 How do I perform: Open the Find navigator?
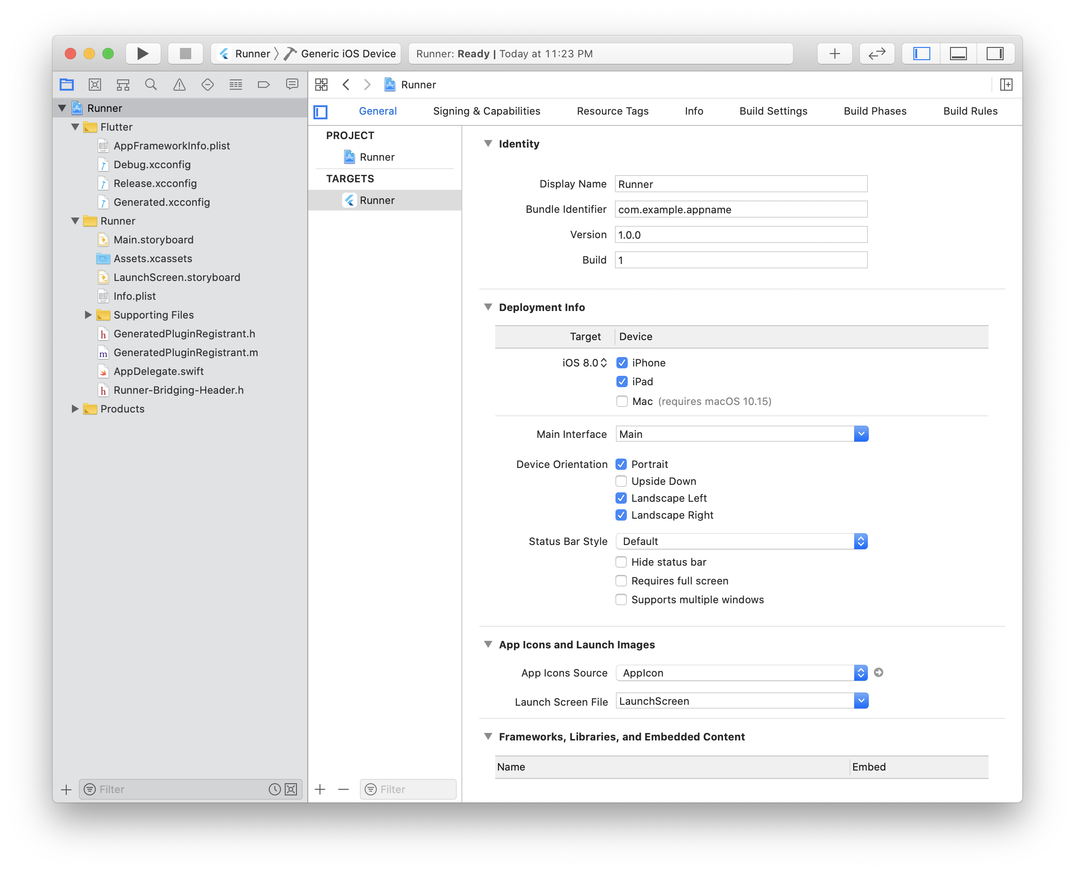[150, 85]
